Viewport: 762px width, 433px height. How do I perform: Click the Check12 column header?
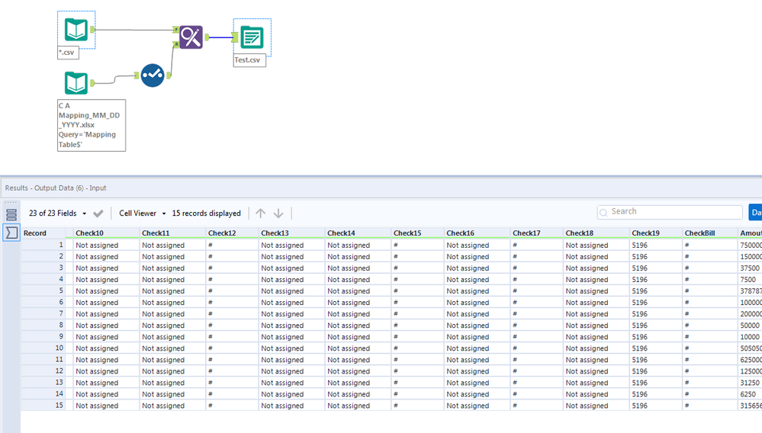coord(233,233)
